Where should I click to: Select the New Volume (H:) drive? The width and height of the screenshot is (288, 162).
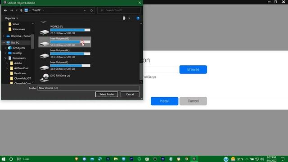click(65, 54)
